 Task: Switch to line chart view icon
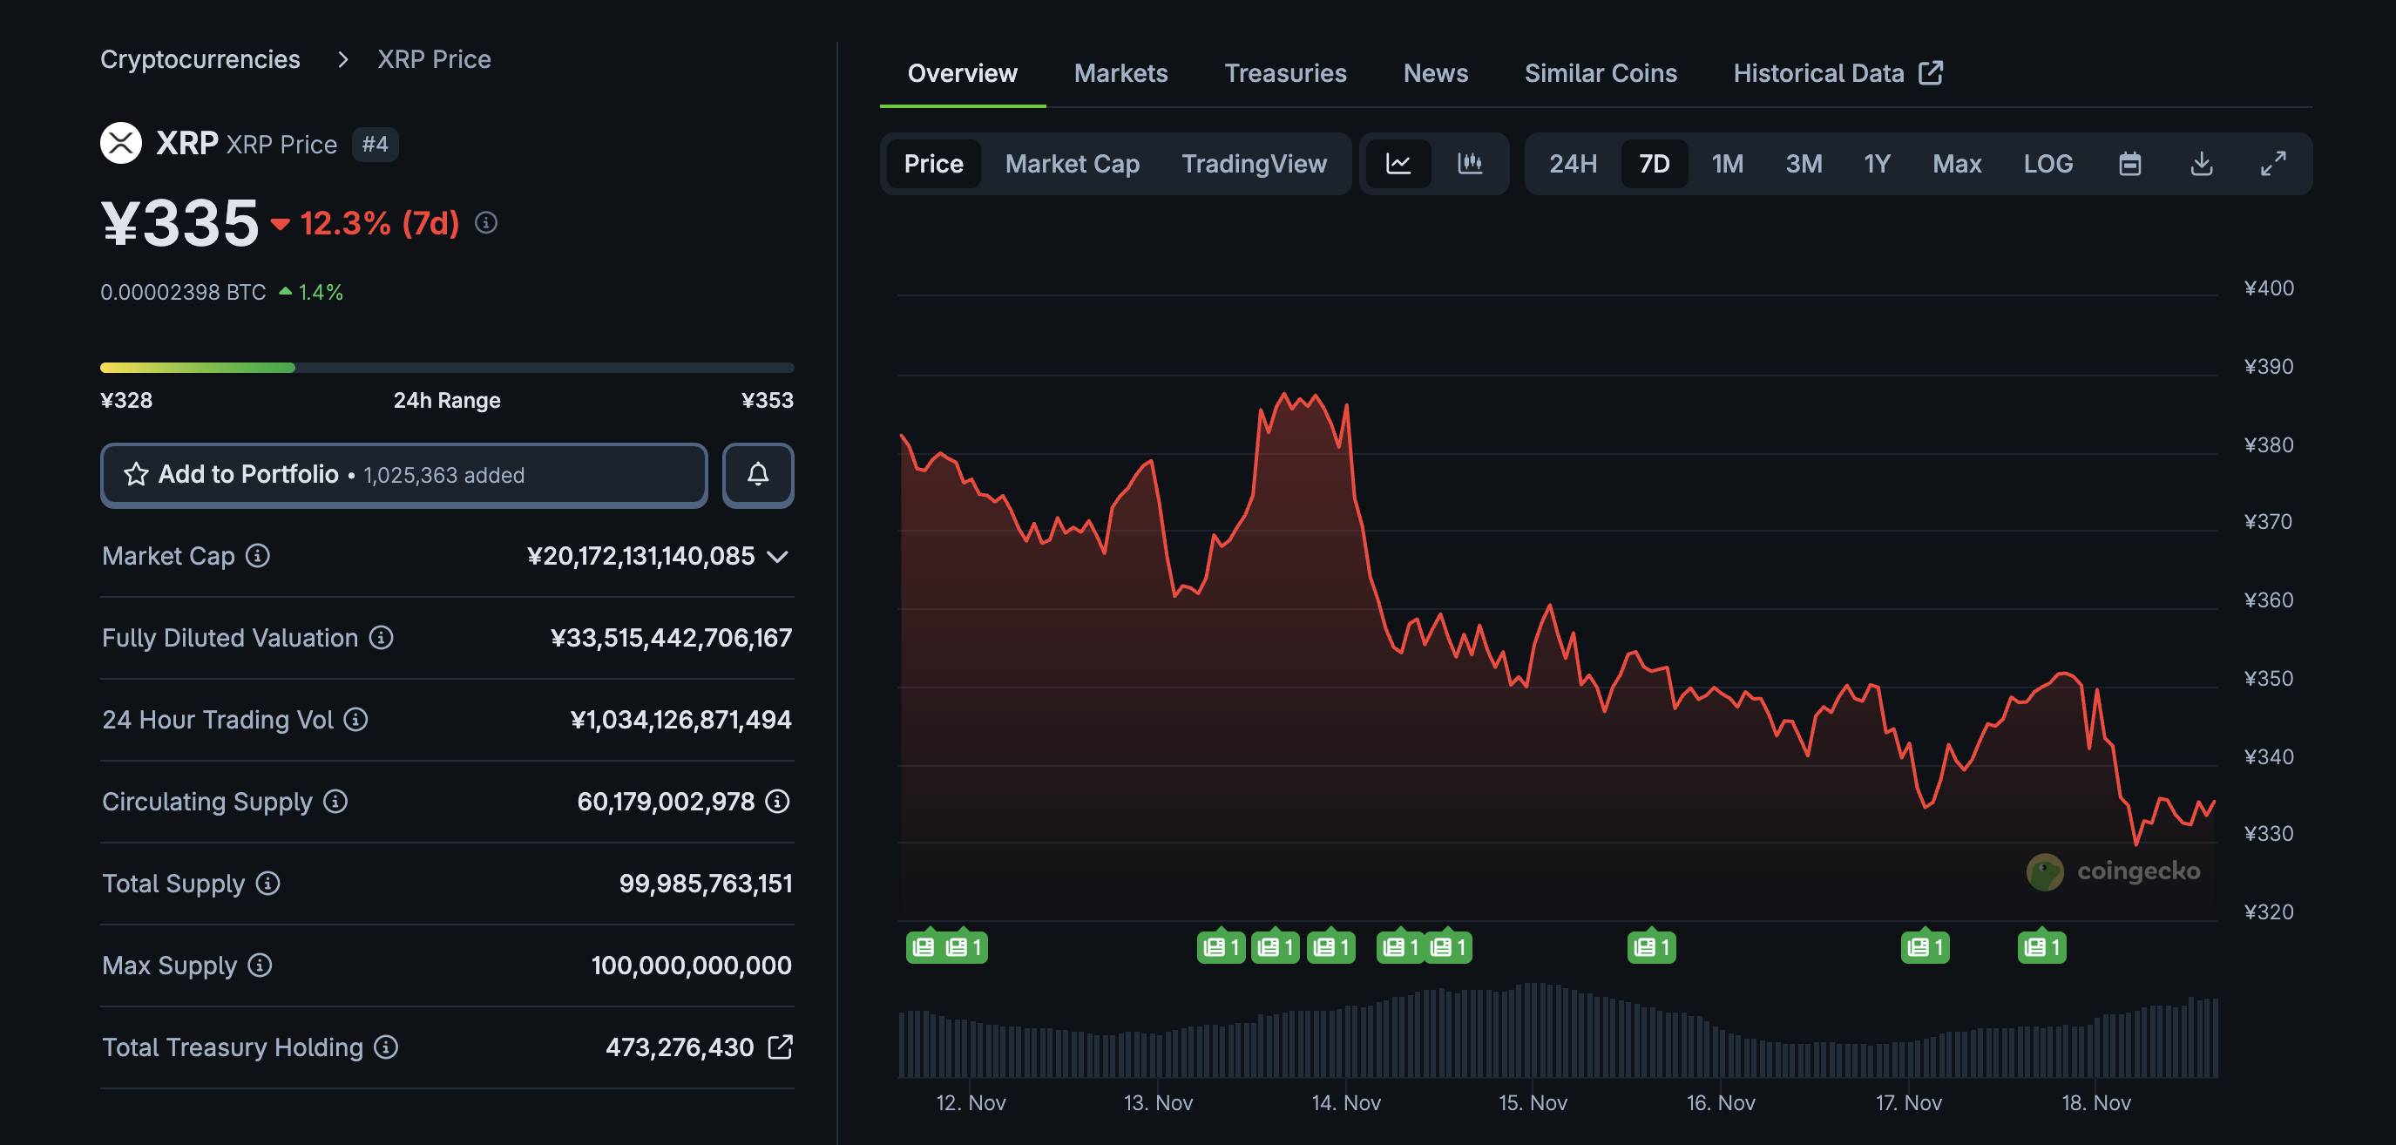1398,164
